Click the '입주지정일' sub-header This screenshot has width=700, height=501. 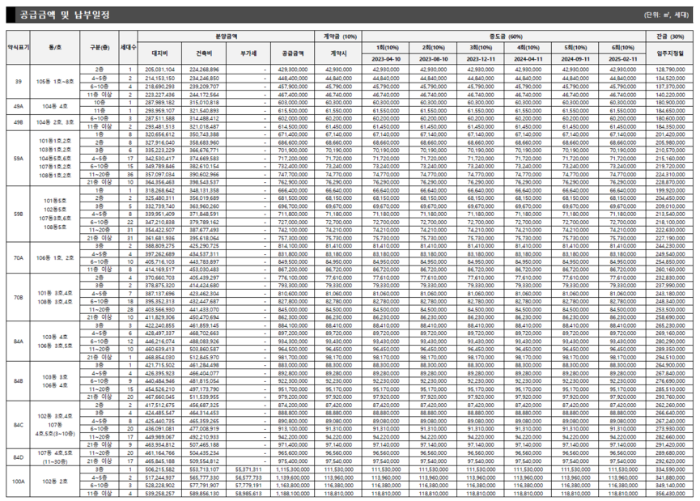tap(670, 53)
